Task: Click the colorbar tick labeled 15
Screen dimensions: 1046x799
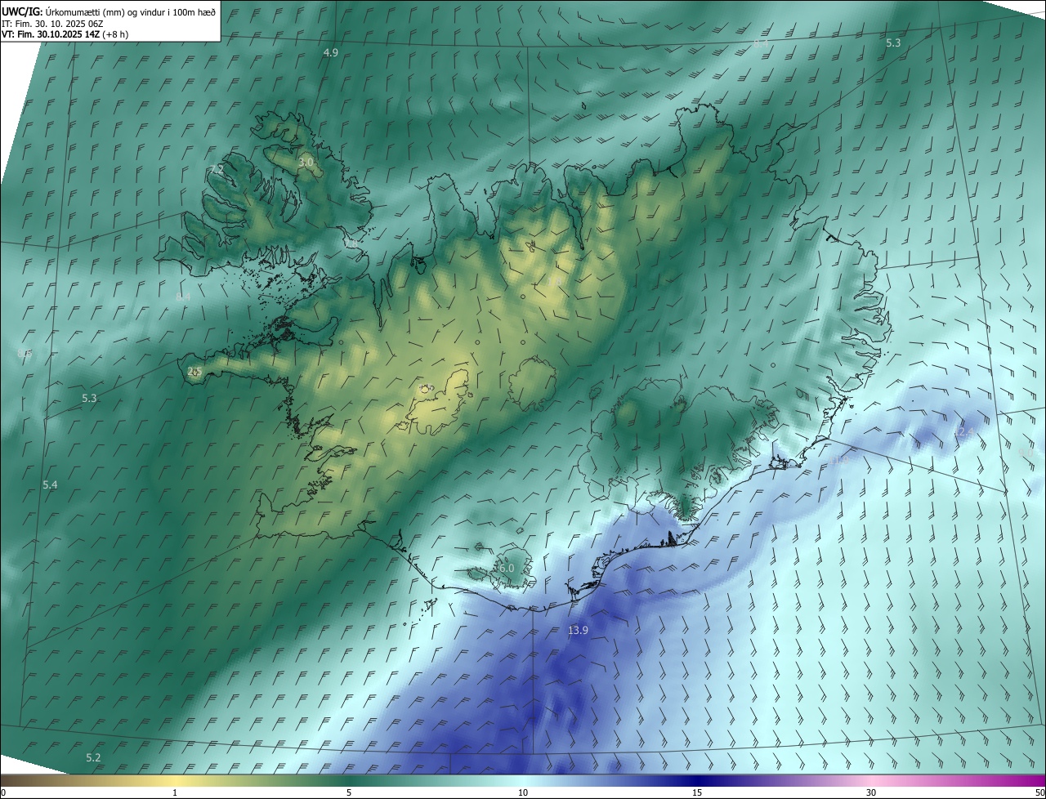Action: tap(697, 792)
